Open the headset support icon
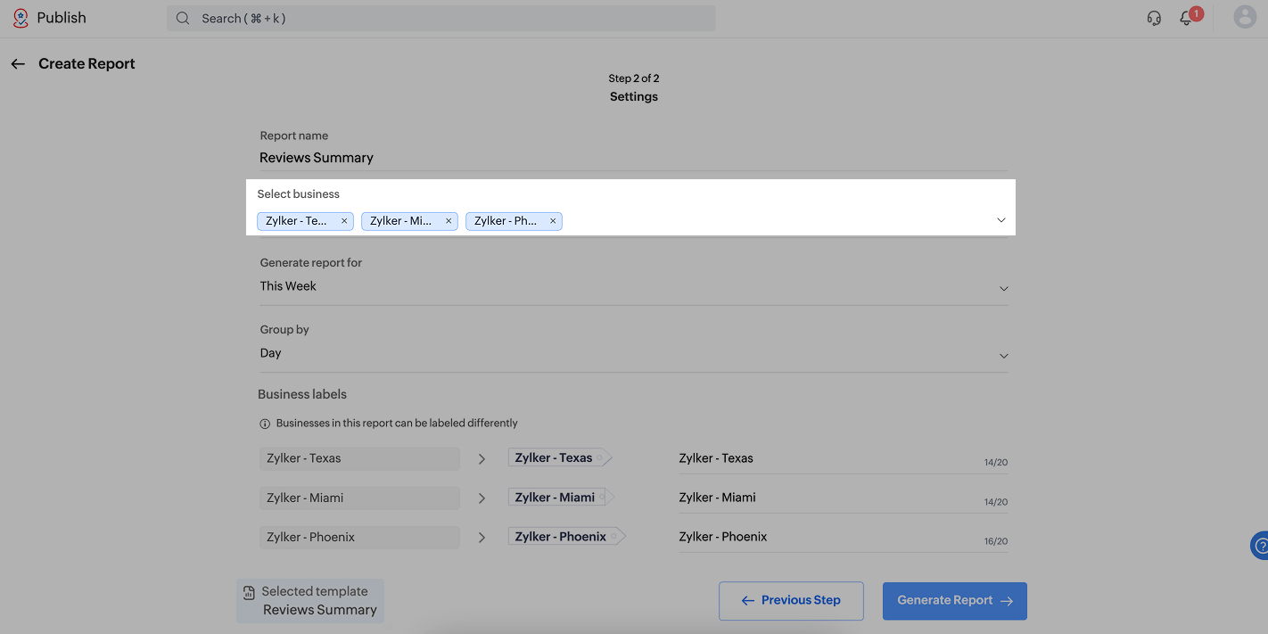1268x634 pixels. [x=1154, y=18]
